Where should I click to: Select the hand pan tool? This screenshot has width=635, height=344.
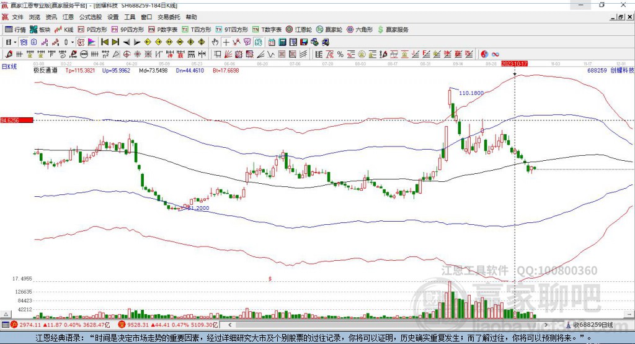[x=215, y=42]
